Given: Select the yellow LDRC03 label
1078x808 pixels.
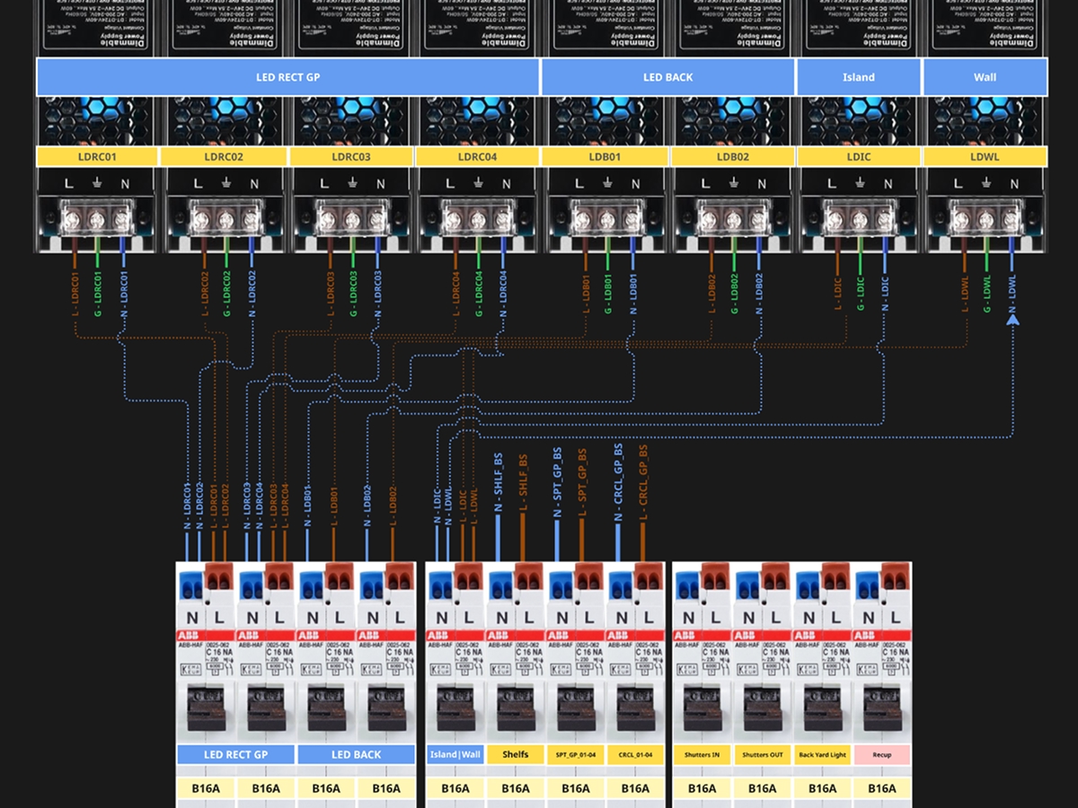Looking at the screenshot, I should (351, 156).
